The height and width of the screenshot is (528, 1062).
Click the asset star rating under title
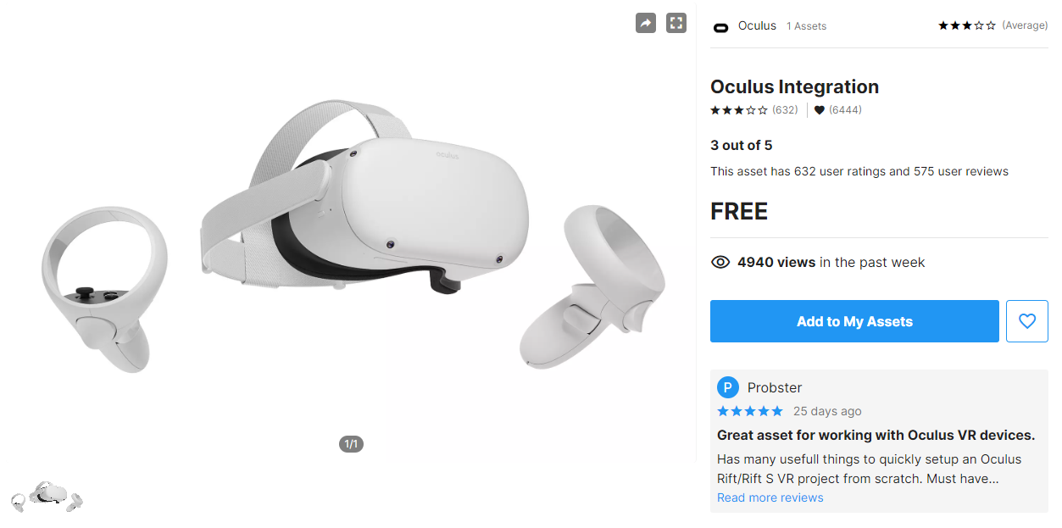[x=739, y=110]
